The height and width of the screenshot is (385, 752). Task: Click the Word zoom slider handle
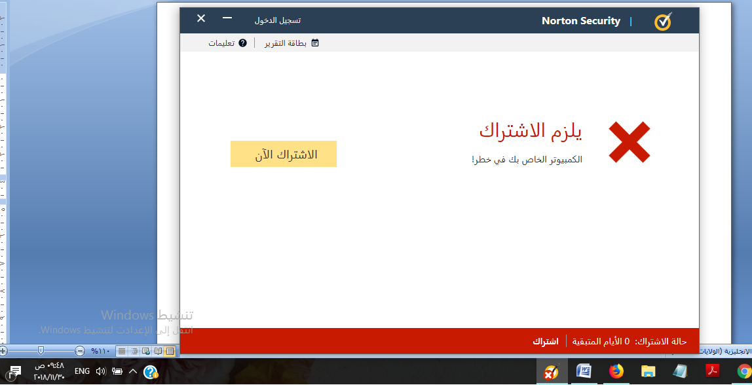click(x=41, y=351)
